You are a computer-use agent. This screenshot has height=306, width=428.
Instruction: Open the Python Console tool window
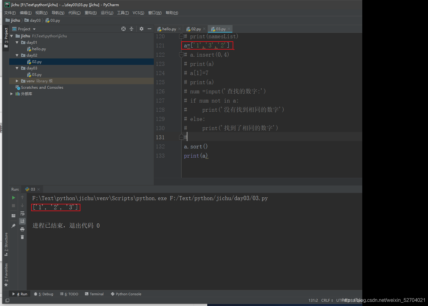(126, 294)
